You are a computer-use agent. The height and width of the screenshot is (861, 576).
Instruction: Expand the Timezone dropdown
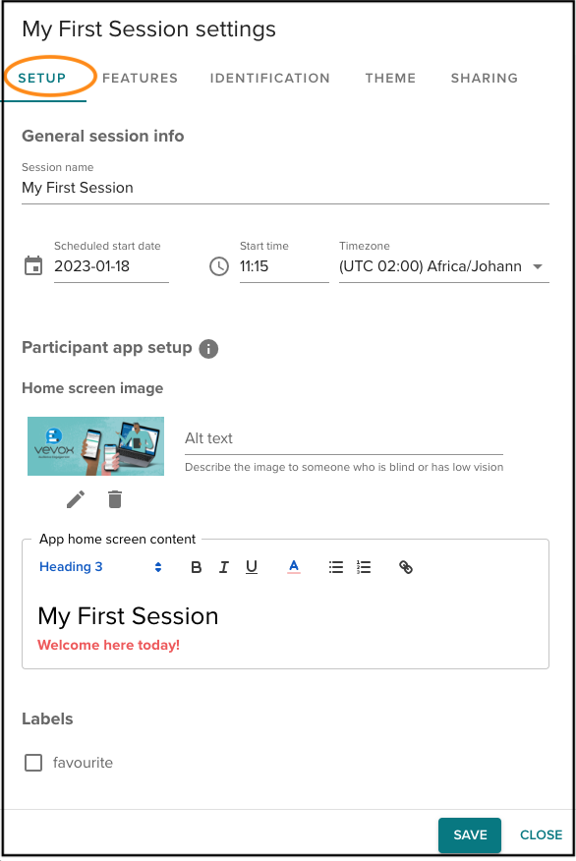point(443,267)
